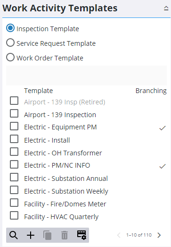Open the Electric - Substation Weekly template
This screenshot has height=247, width=171.
click(66, 191)
